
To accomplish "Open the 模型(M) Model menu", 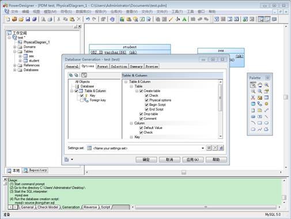I will pos(50,12).
